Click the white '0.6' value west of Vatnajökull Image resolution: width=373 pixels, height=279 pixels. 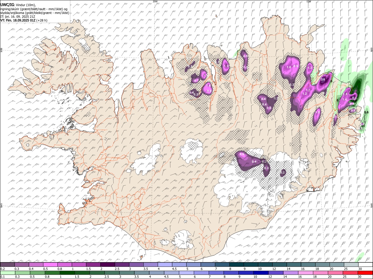point(242,154)
